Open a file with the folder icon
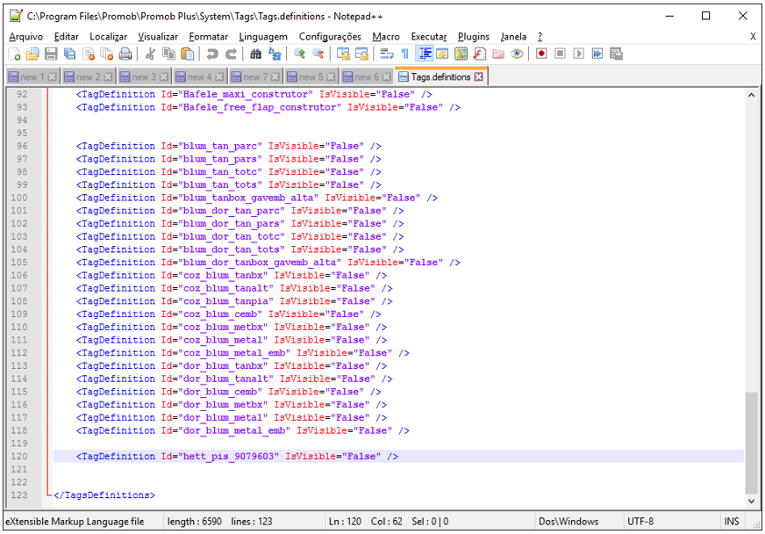The width and height of the screenshot is (765, 534). [32, 54]
